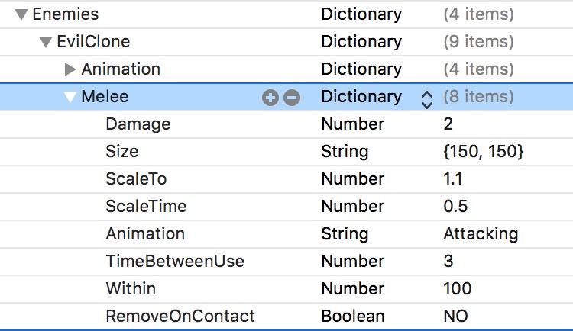Click the Number type for Damage
The height and width of the screenshot is (331, 573).
352,124
